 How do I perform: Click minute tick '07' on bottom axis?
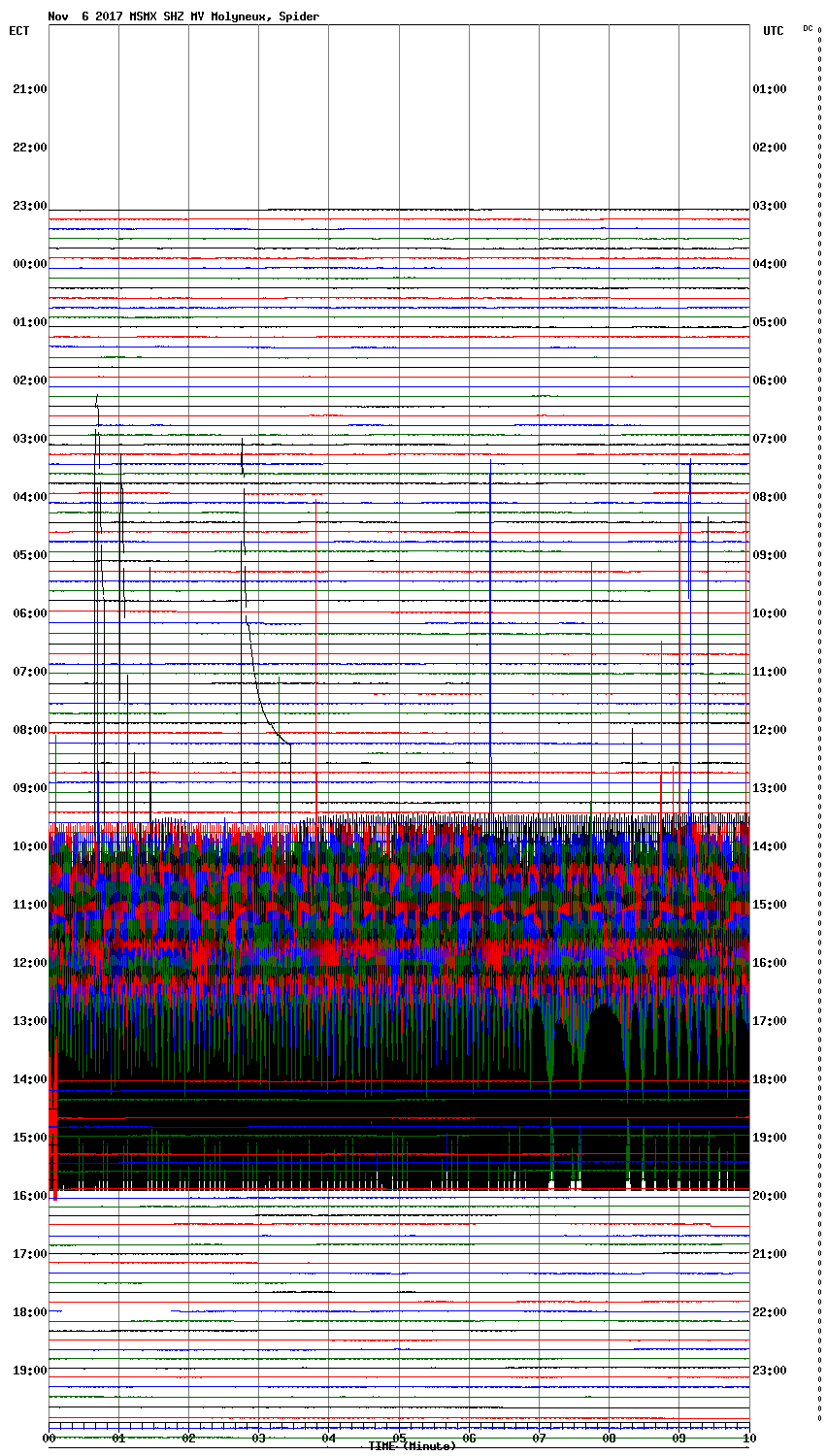point(539,1439)
